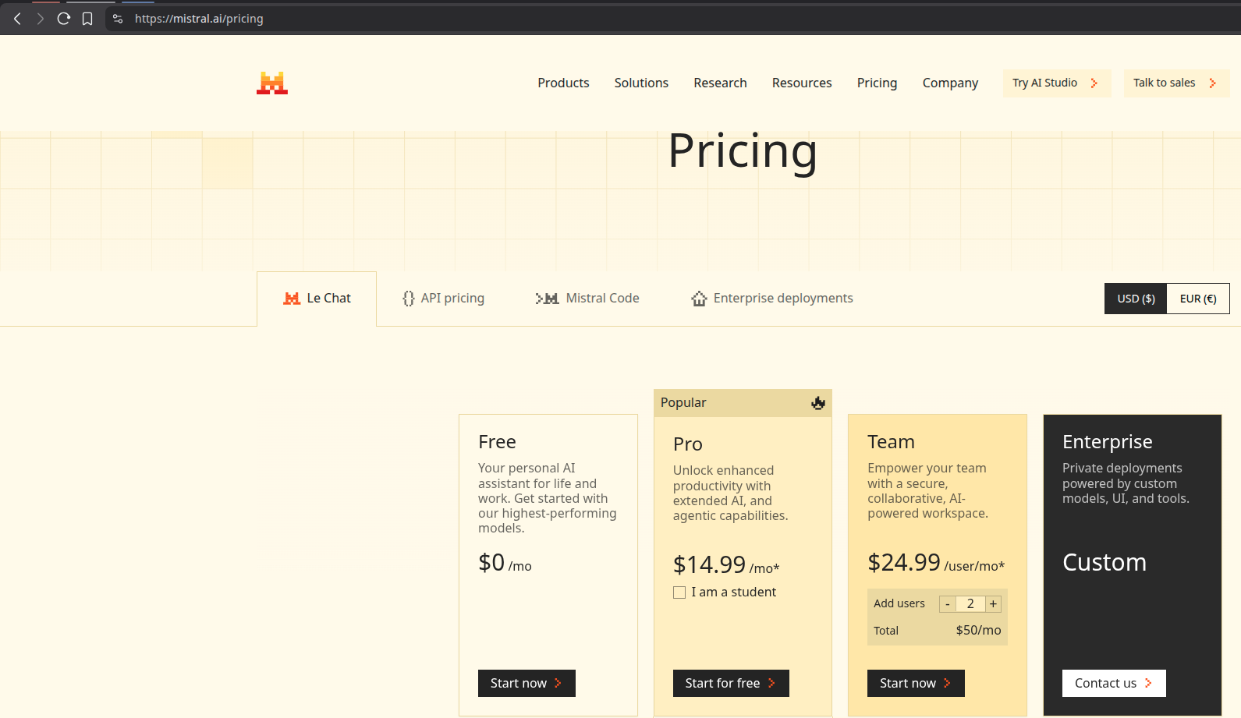Click the Enterprise plan heading
1241x718 pixels.
[x=1108, y=442]
